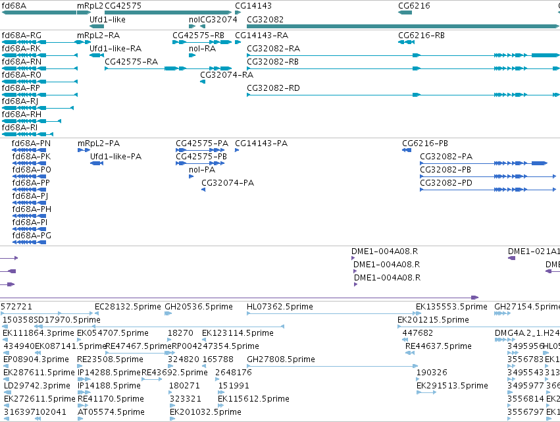Screen dimensions: 560x422
Task: Select transcript CG42575-RA
Action: (x=131, y=62)
